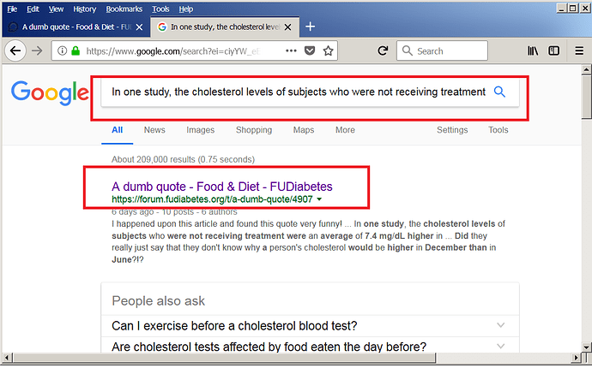Select the 'In one study, the cholesterol' tab
This screenshot has height=368, width=592.
click(x=225, y=27)
